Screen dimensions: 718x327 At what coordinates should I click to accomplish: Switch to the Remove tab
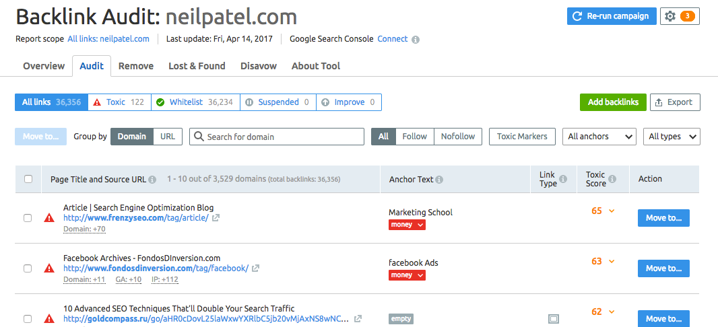coord(136,66)
